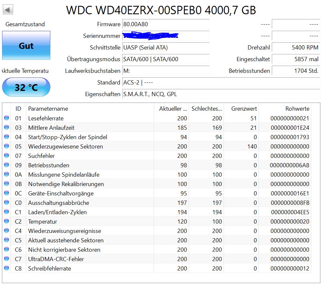Click status dot for Nicht korrigierbare Sektoren
This screenshot has height=287, width=321.
point(6,249)
